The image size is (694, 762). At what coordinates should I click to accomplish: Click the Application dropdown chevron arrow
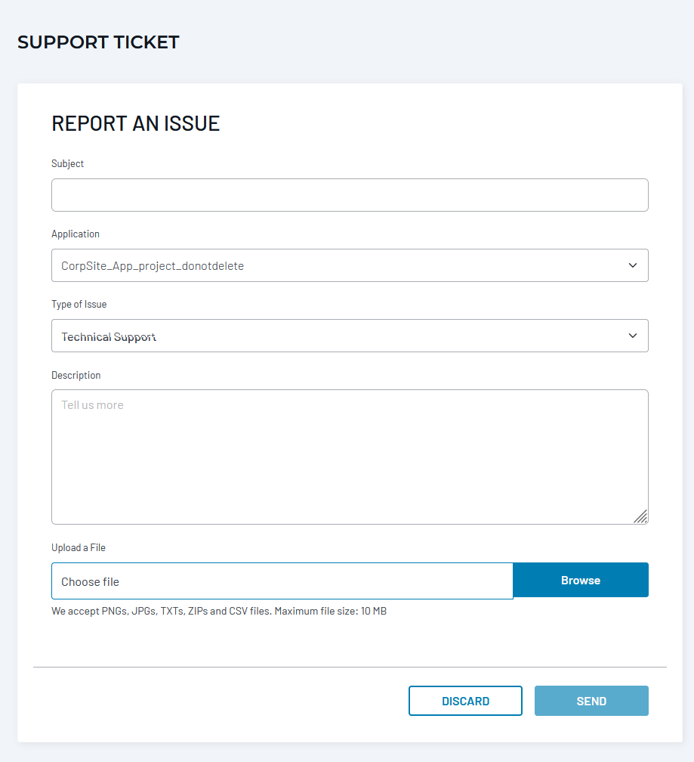coord(633,265)
